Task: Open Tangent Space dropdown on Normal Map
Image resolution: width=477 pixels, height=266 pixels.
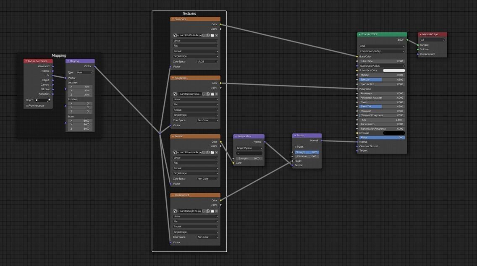Action: pos(249,148)
